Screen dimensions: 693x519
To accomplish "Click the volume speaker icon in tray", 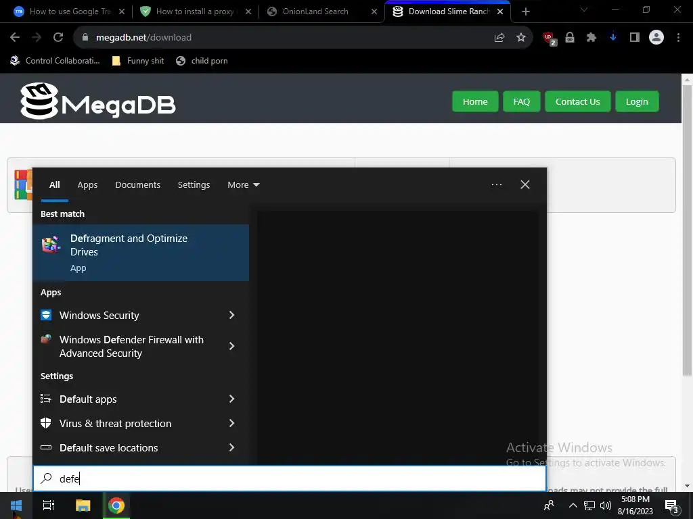I will click(x=605, y=505).
